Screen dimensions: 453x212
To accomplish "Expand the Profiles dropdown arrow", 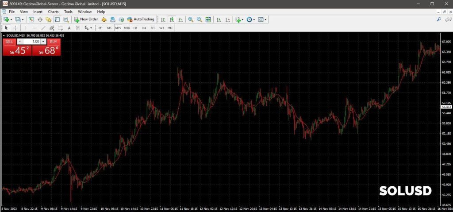I will point(23,19).
